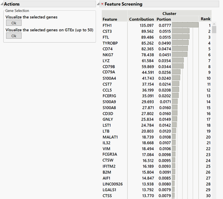
Task: Select the MALAT1 feature row
Action: click(110, 137)
